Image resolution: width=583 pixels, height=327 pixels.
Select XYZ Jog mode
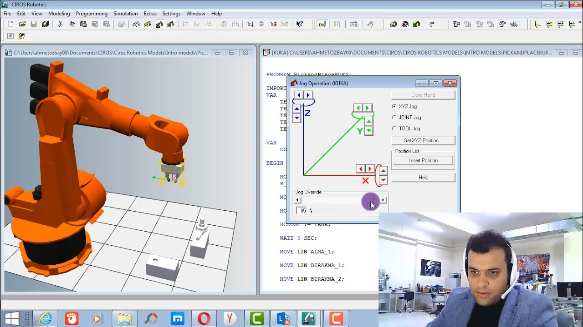tap(404, 106)
